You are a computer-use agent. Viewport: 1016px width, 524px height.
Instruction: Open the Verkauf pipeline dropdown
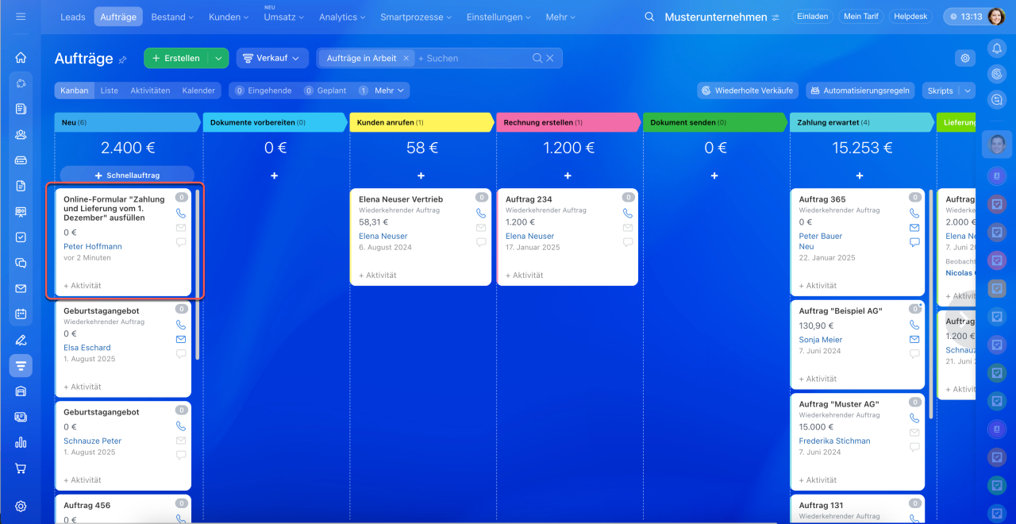[272, 58]
